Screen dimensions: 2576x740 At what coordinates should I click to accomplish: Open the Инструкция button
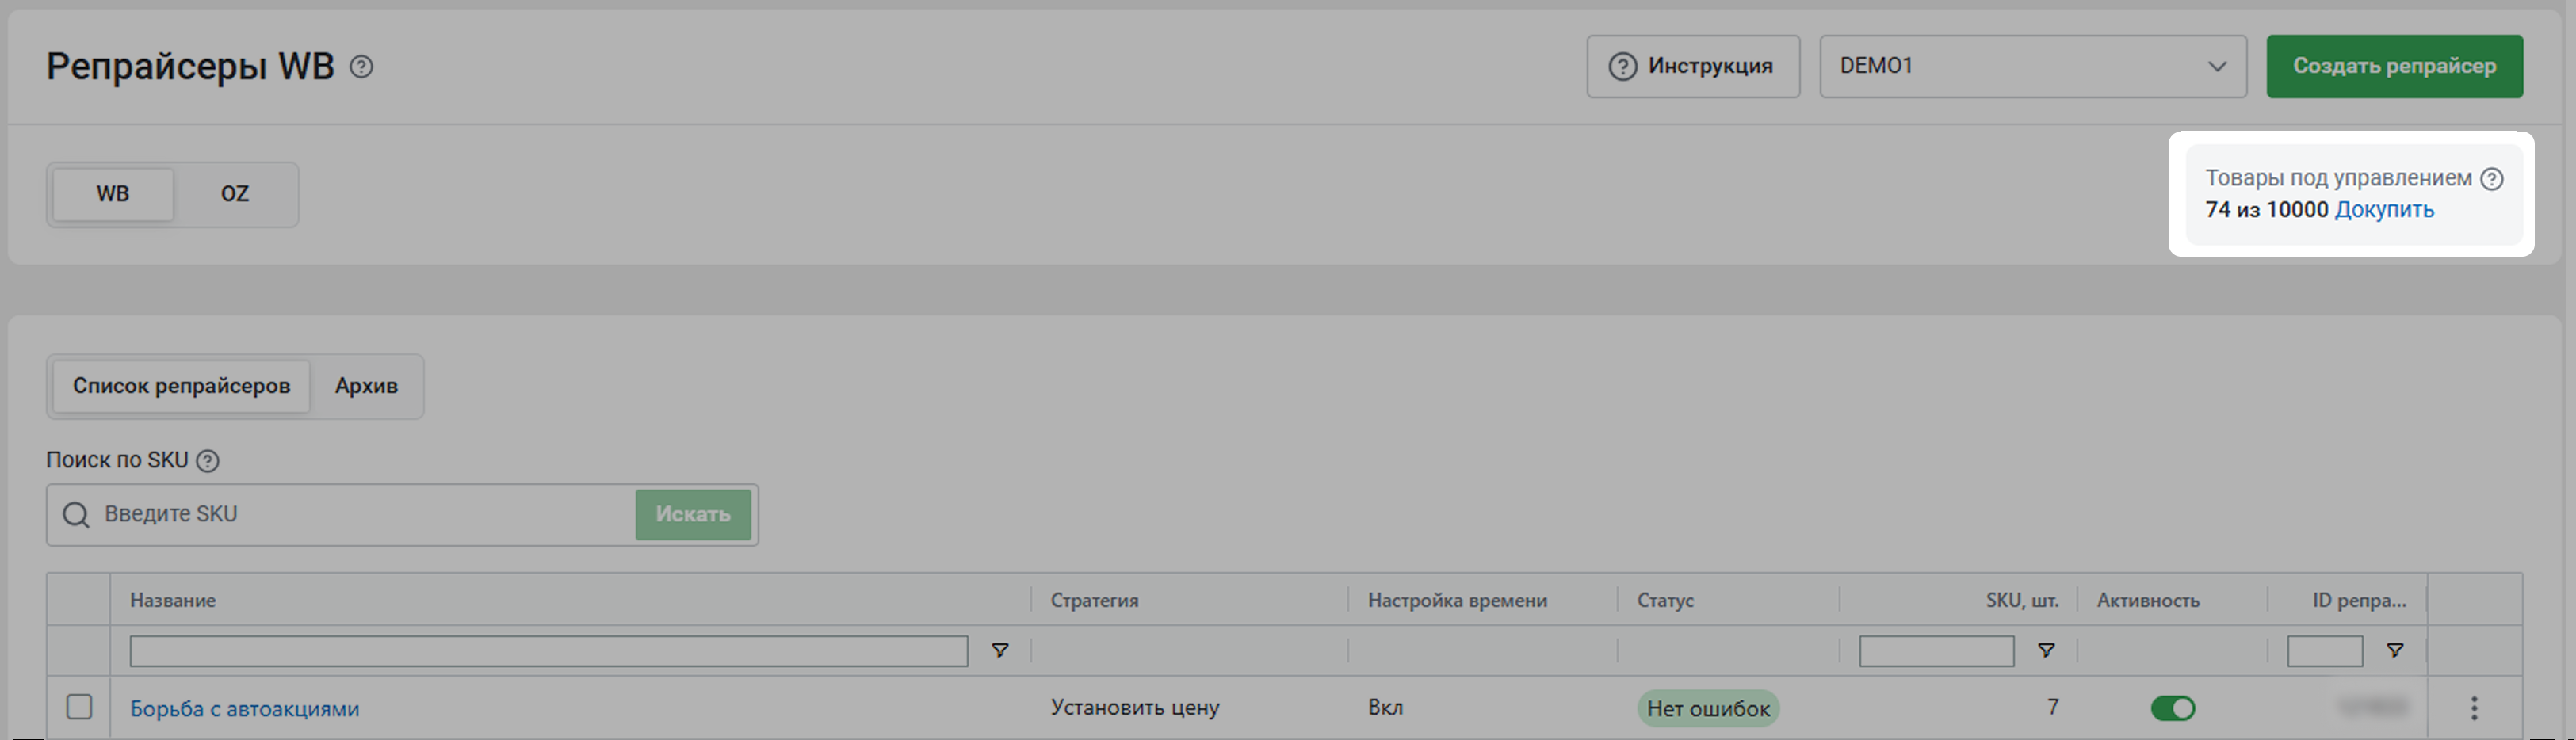click(1692, 67)
